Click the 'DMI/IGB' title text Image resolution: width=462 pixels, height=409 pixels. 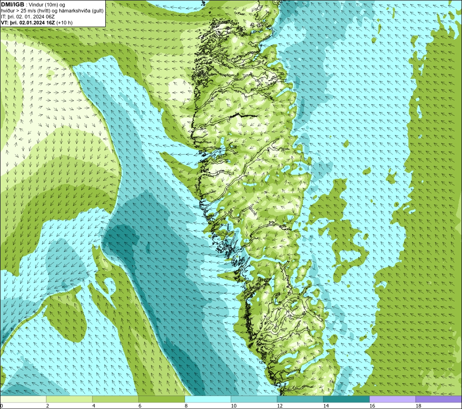click(x=12, y=5)
